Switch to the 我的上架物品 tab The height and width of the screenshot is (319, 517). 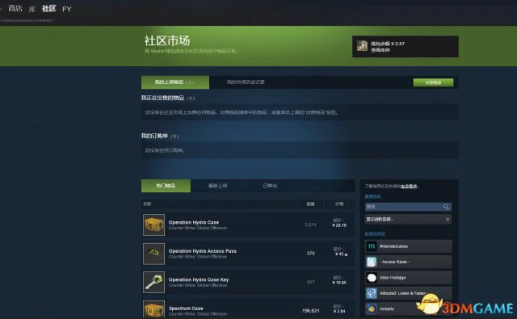pyautogui.click(x=175, y=82)
